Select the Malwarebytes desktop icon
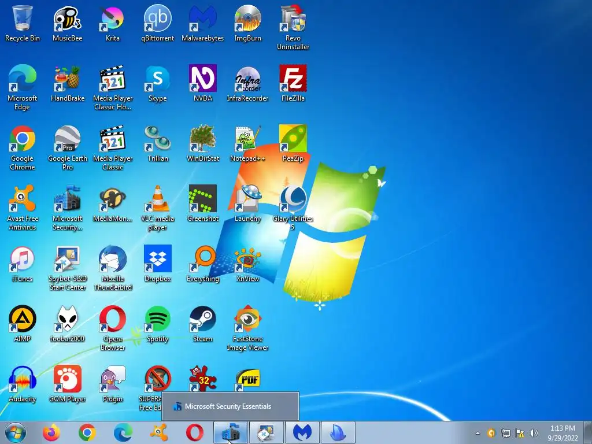 pos(203,23)
